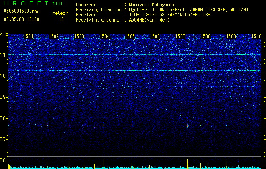Click the 'meteor' label
This screenshot has height=169, width=266.
[60, 13]
